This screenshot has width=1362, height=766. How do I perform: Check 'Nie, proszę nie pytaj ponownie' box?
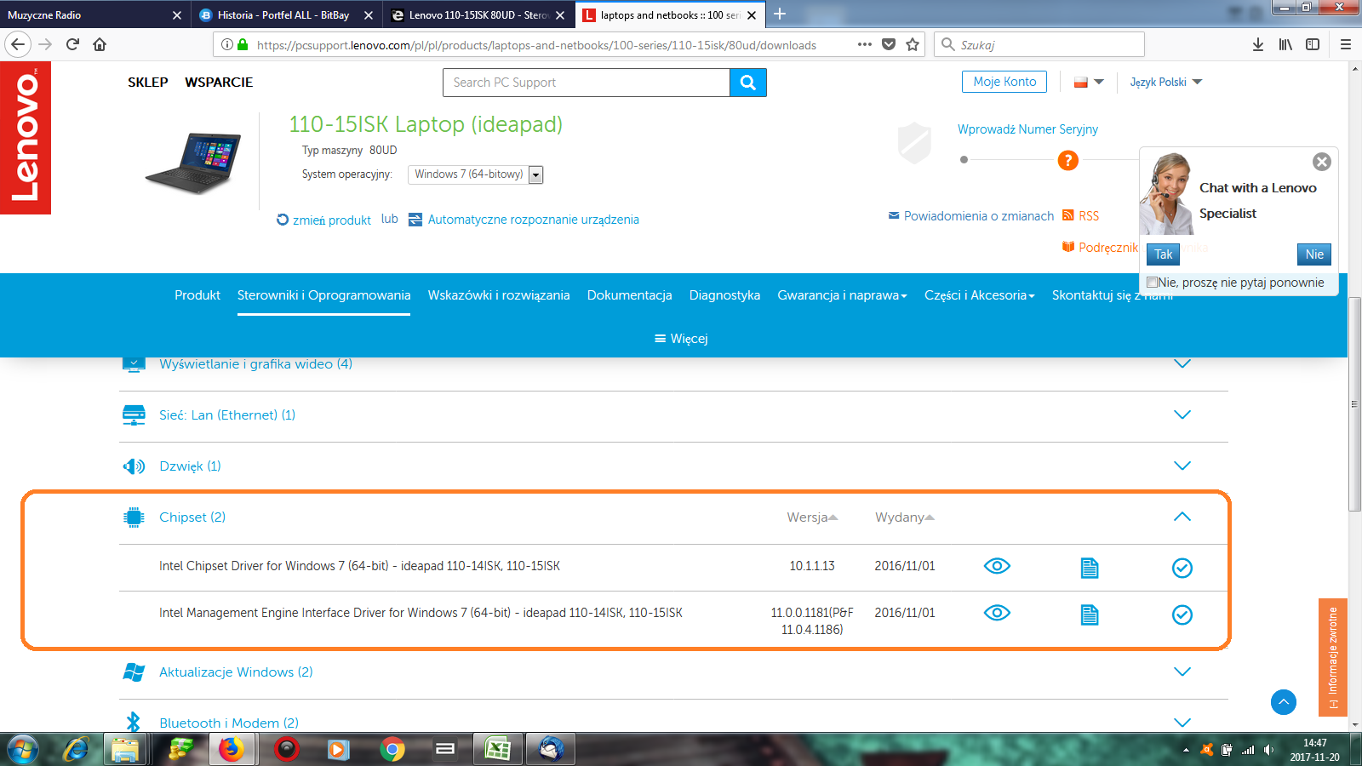click(x=1152, y=283)
